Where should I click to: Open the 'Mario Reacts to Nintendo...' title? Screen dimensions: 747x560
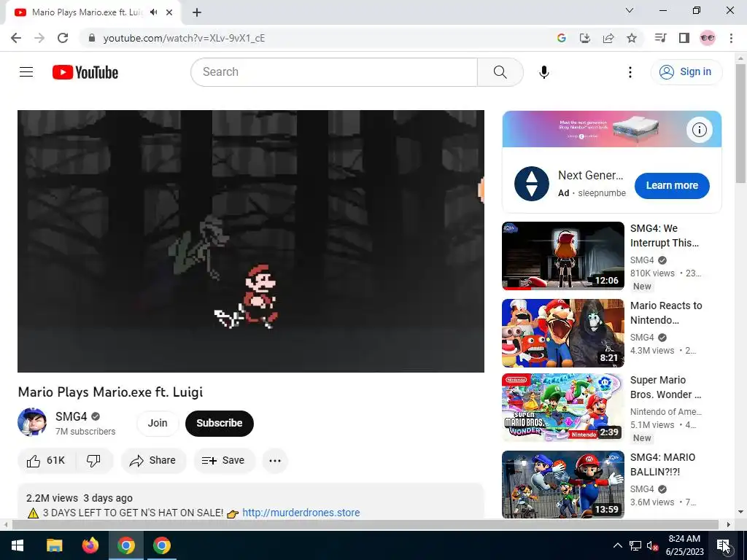[x=666, y=313]
